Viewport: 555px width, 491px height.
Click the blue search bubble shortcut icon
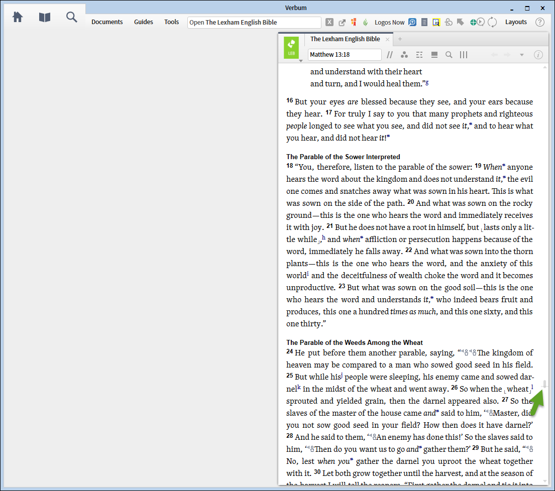pos(412,22)
